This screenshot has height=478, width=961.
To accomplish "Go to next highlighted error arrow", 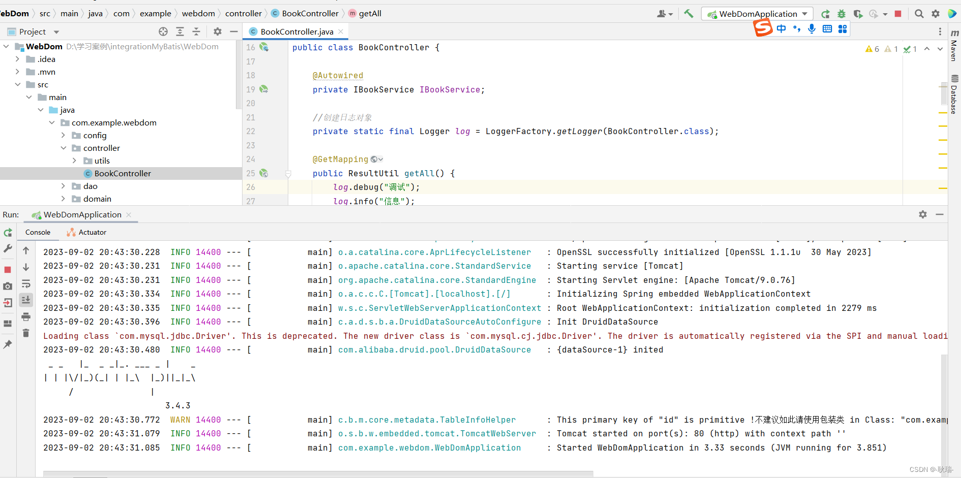I will point(940,49).
